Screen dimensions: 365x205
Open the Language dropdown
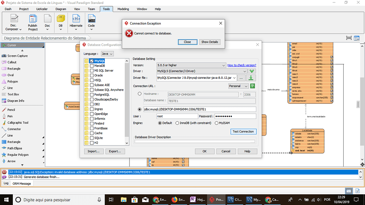click(107, 54)
